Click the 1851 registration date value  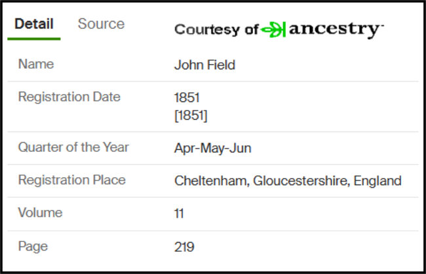tap(187, 97)
